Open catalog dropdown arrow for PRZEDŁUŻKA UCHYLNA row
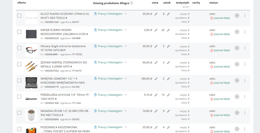This screenshot has width=260, height=133. pos(126,95)
